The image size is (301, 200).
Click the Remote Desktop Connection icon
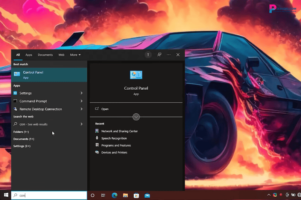click(15, 109)
